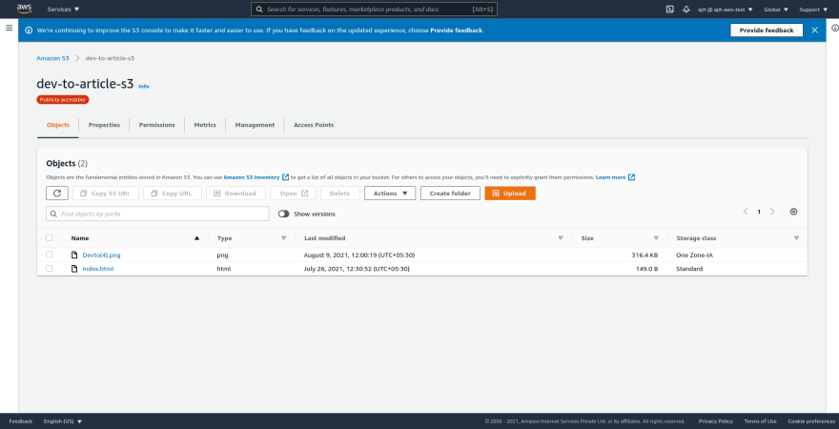Image resolution: width=839 pixels, height=429 pixels.
Task: Open the account menu ajit @ ajit-aws-test
Action: click(725, 10)
